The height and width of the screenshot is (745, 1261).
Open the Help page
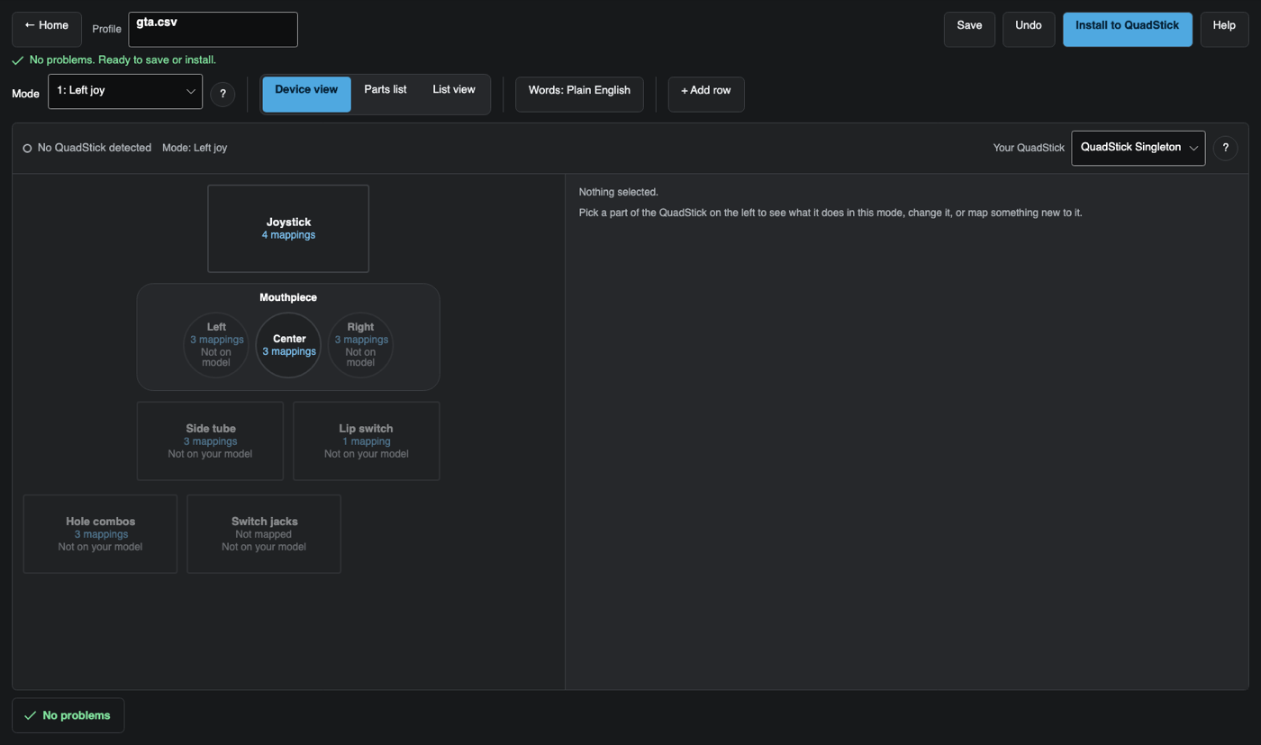pyautogui.click(x=1224, y=30)
